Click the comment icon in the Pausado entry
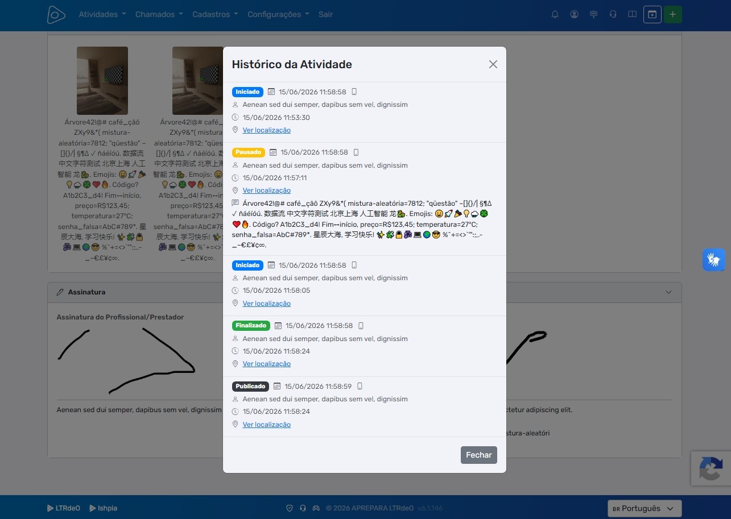731x519 pixels. click(236, 203)
